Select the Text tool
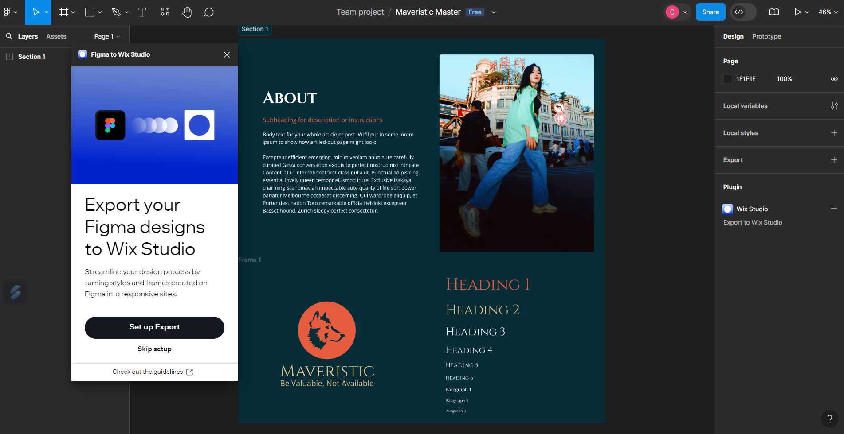 [x=142, y=12]
